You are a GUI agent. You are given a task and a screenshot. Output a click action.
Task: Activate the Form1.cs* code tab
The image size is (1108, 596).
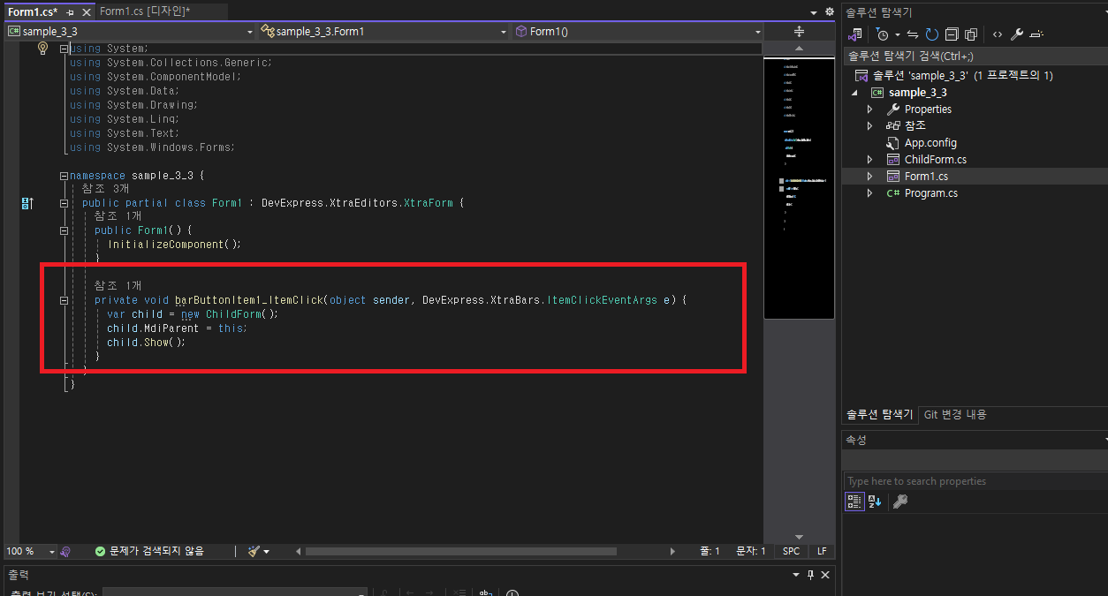pos(33,12)
